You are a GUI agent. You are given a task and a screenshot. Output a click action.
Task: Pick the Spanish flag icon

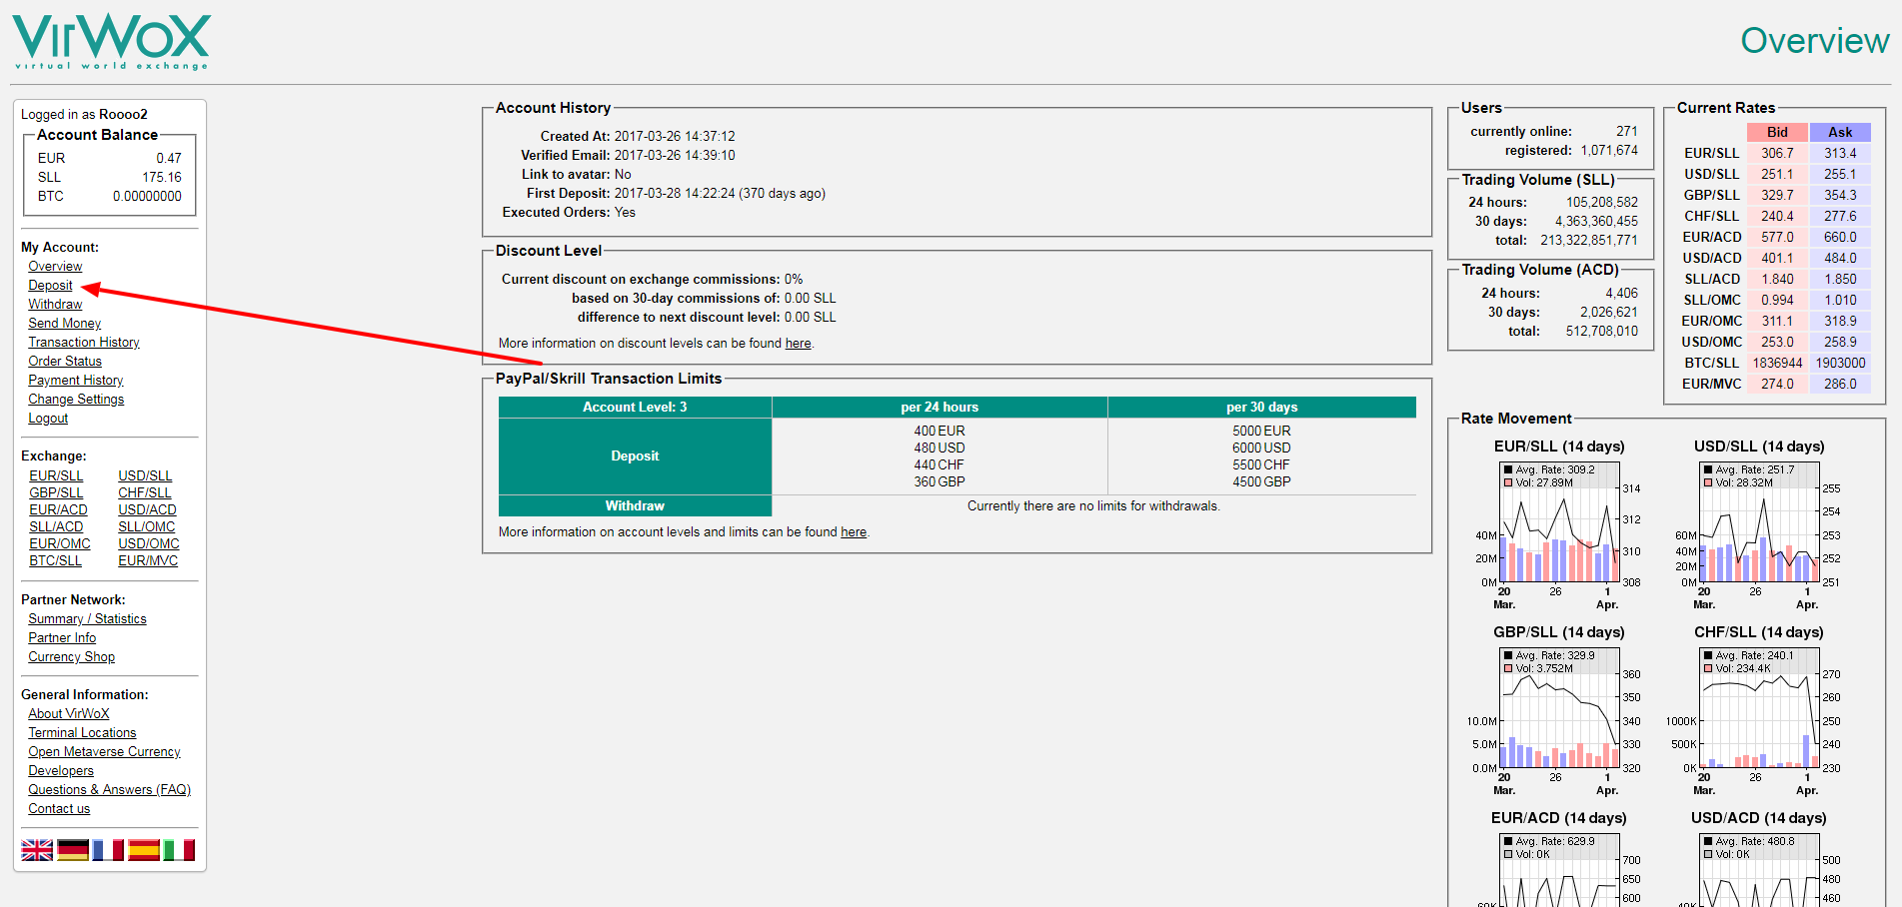[x=144, y=850]
